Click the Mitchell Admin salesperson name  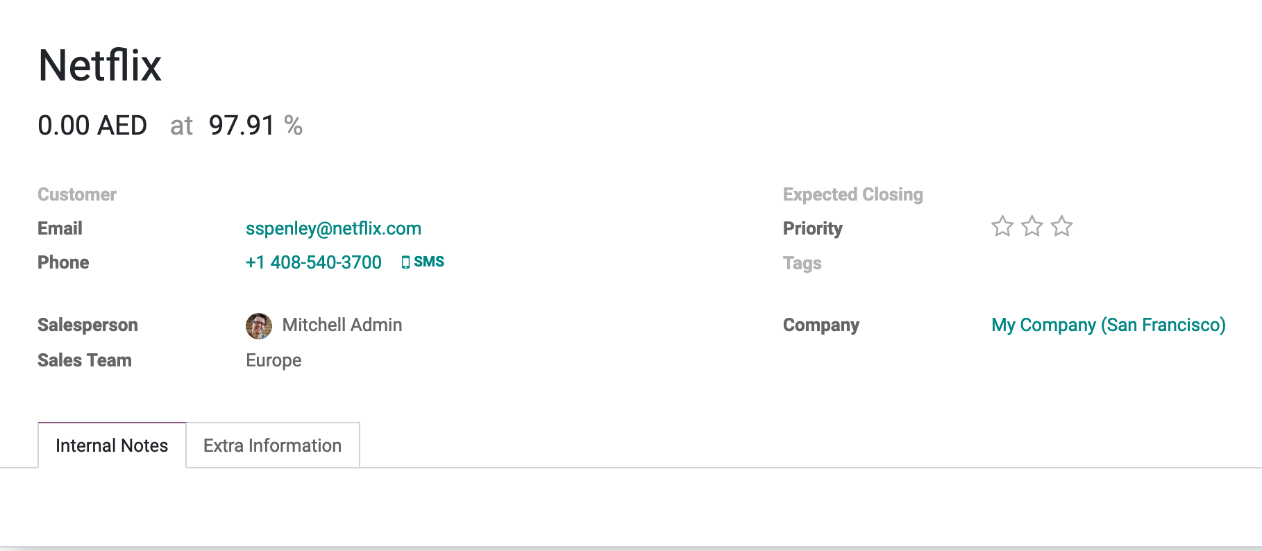click(x=342, y=325)
